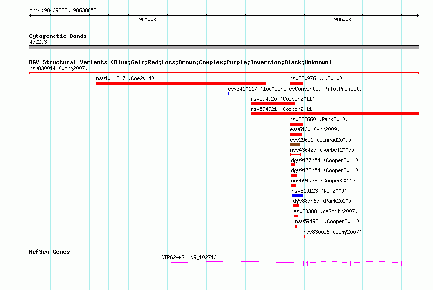Open the esv3410117 (1000GenomesConsortiumPilotProject) label
The height and width of the screenshot is (290, 433).
[295, 89]
